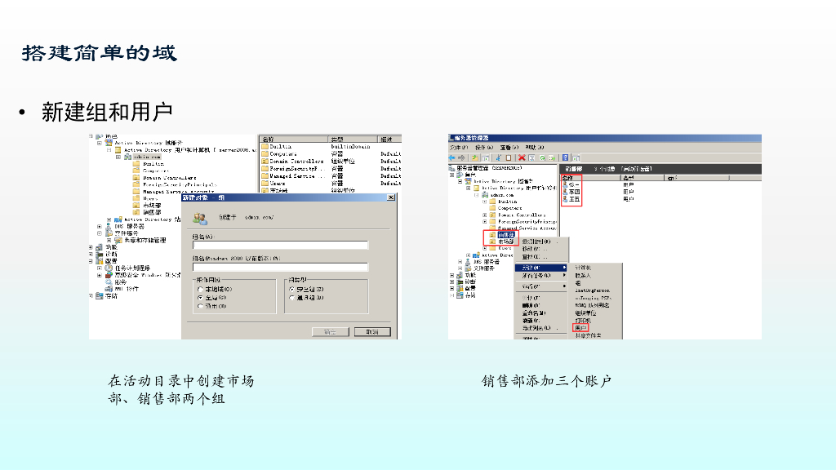Click the export list toolbar icon

point(552,157)
